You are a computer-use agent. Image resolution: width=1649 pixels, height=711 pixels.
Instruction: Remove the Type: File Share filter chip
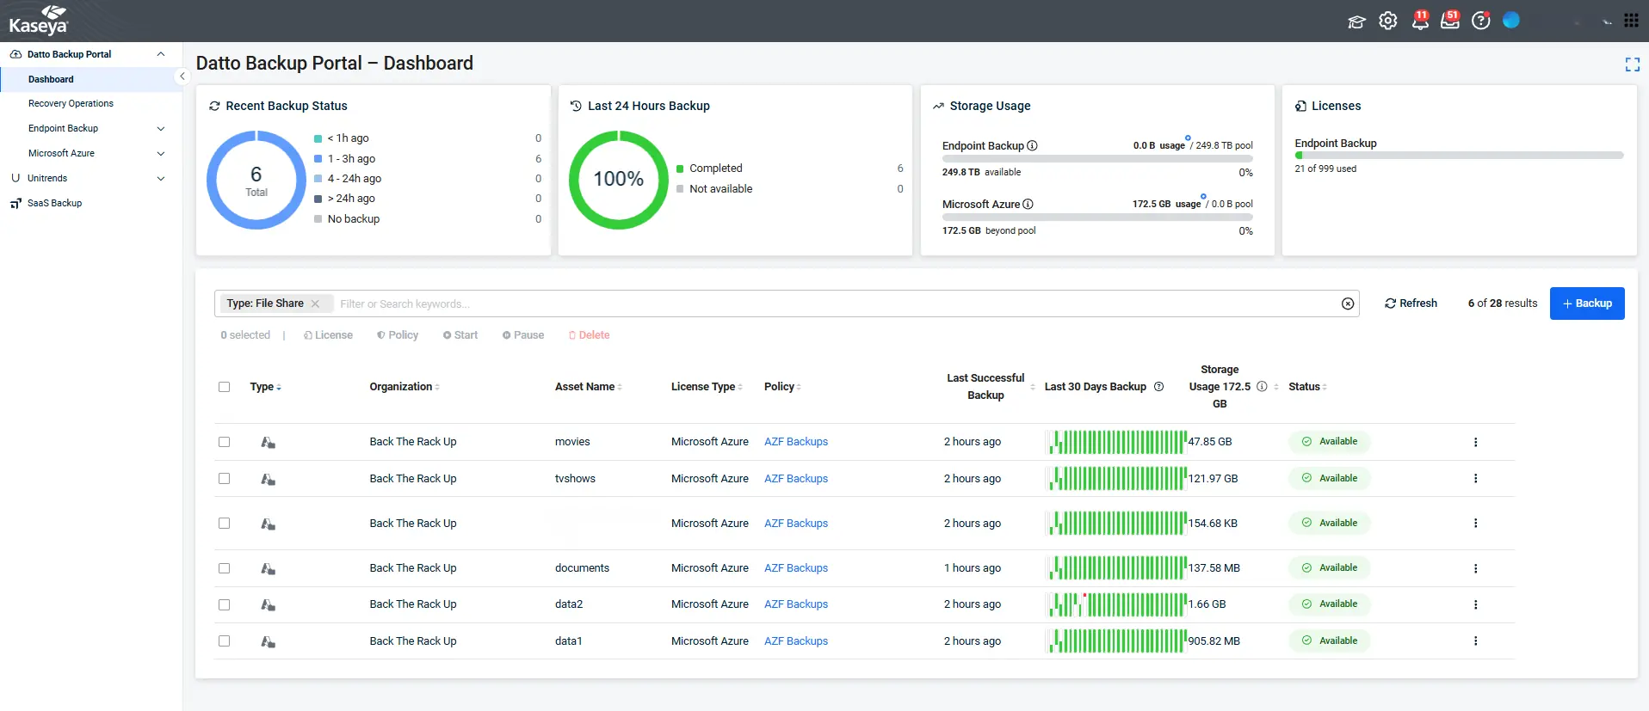[x=315, y=303]
